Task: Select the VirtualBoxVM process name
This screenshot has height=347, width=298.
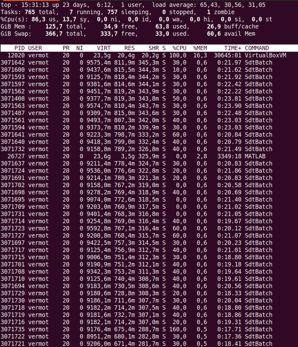Action: 265,55
